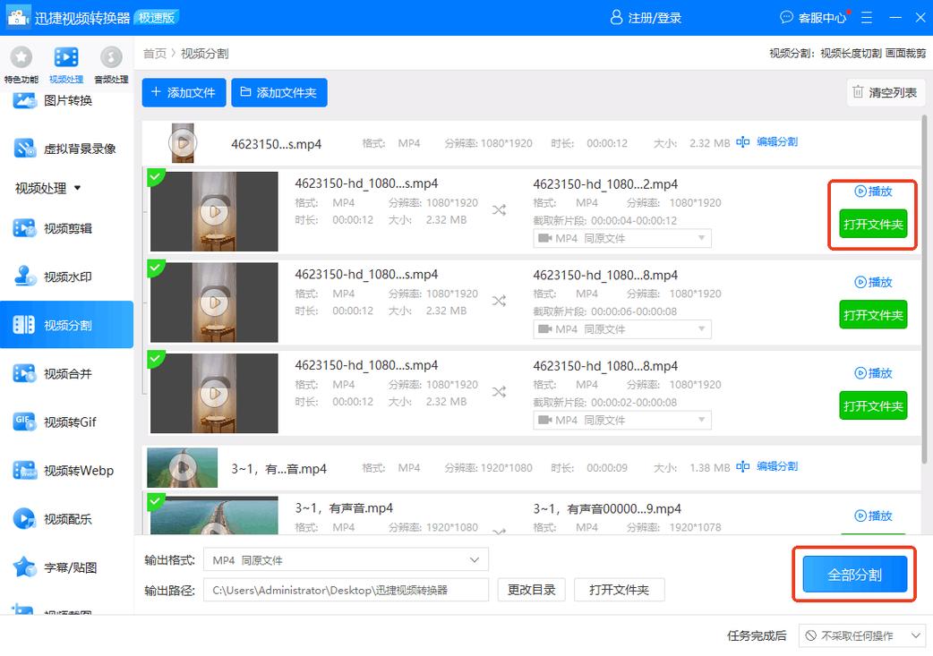This screenshot has width=933, height=656.
Task: Click the Webp icon in the sidebar
Action: coord(24,471)
